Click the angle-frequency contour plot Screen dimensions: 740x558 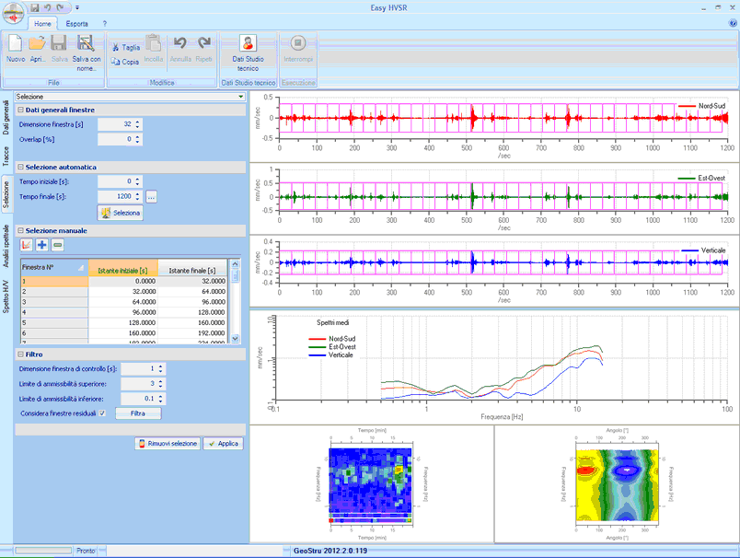pyautogui.click(x=617, y=485)
